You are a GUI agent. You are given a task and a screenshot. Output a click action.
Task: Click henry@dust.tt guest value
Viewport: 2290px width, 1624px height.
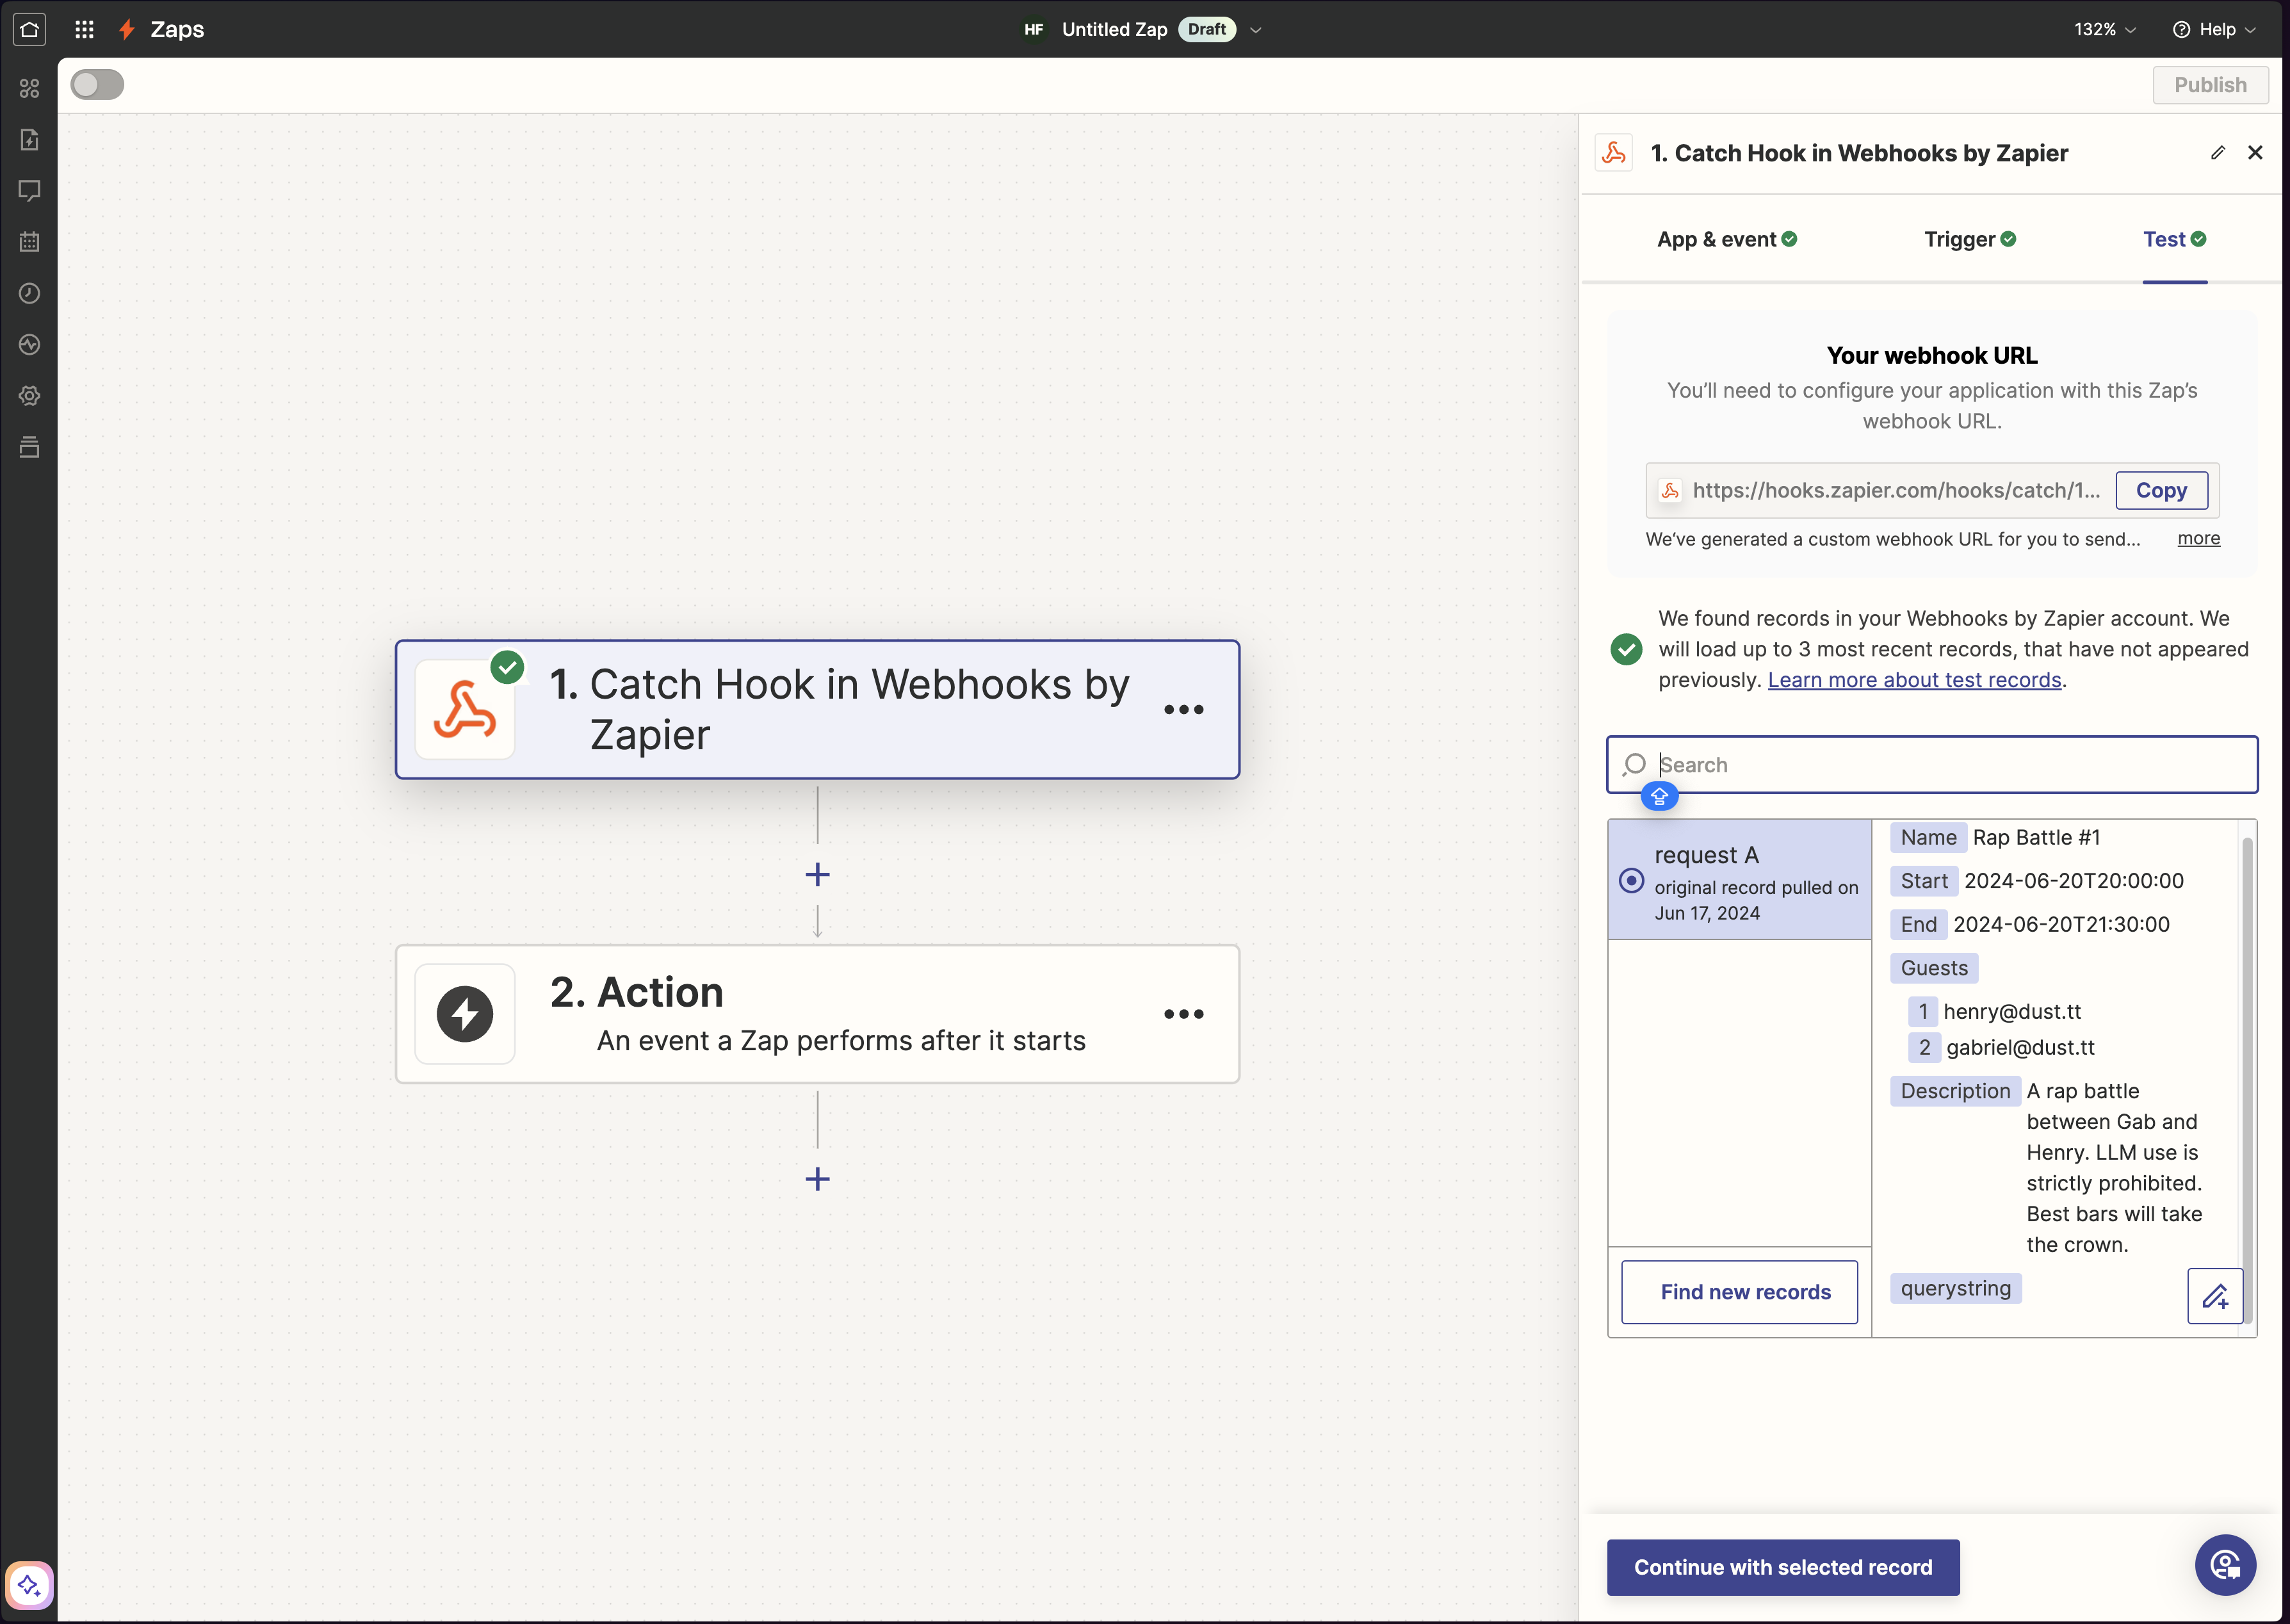tap(2012, 1012)
